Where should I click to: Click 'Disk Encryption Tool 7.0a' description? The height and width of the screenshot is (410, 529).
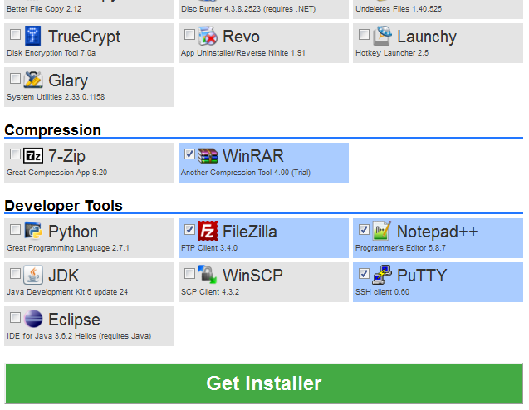51,53
